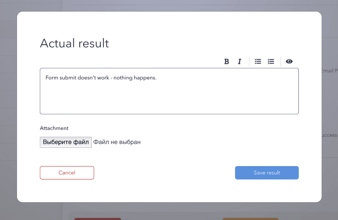This screenshot has height=220, width=338.
Task: Click the dimmed backdrop left of dialog
Action: (x=8, y=107)
